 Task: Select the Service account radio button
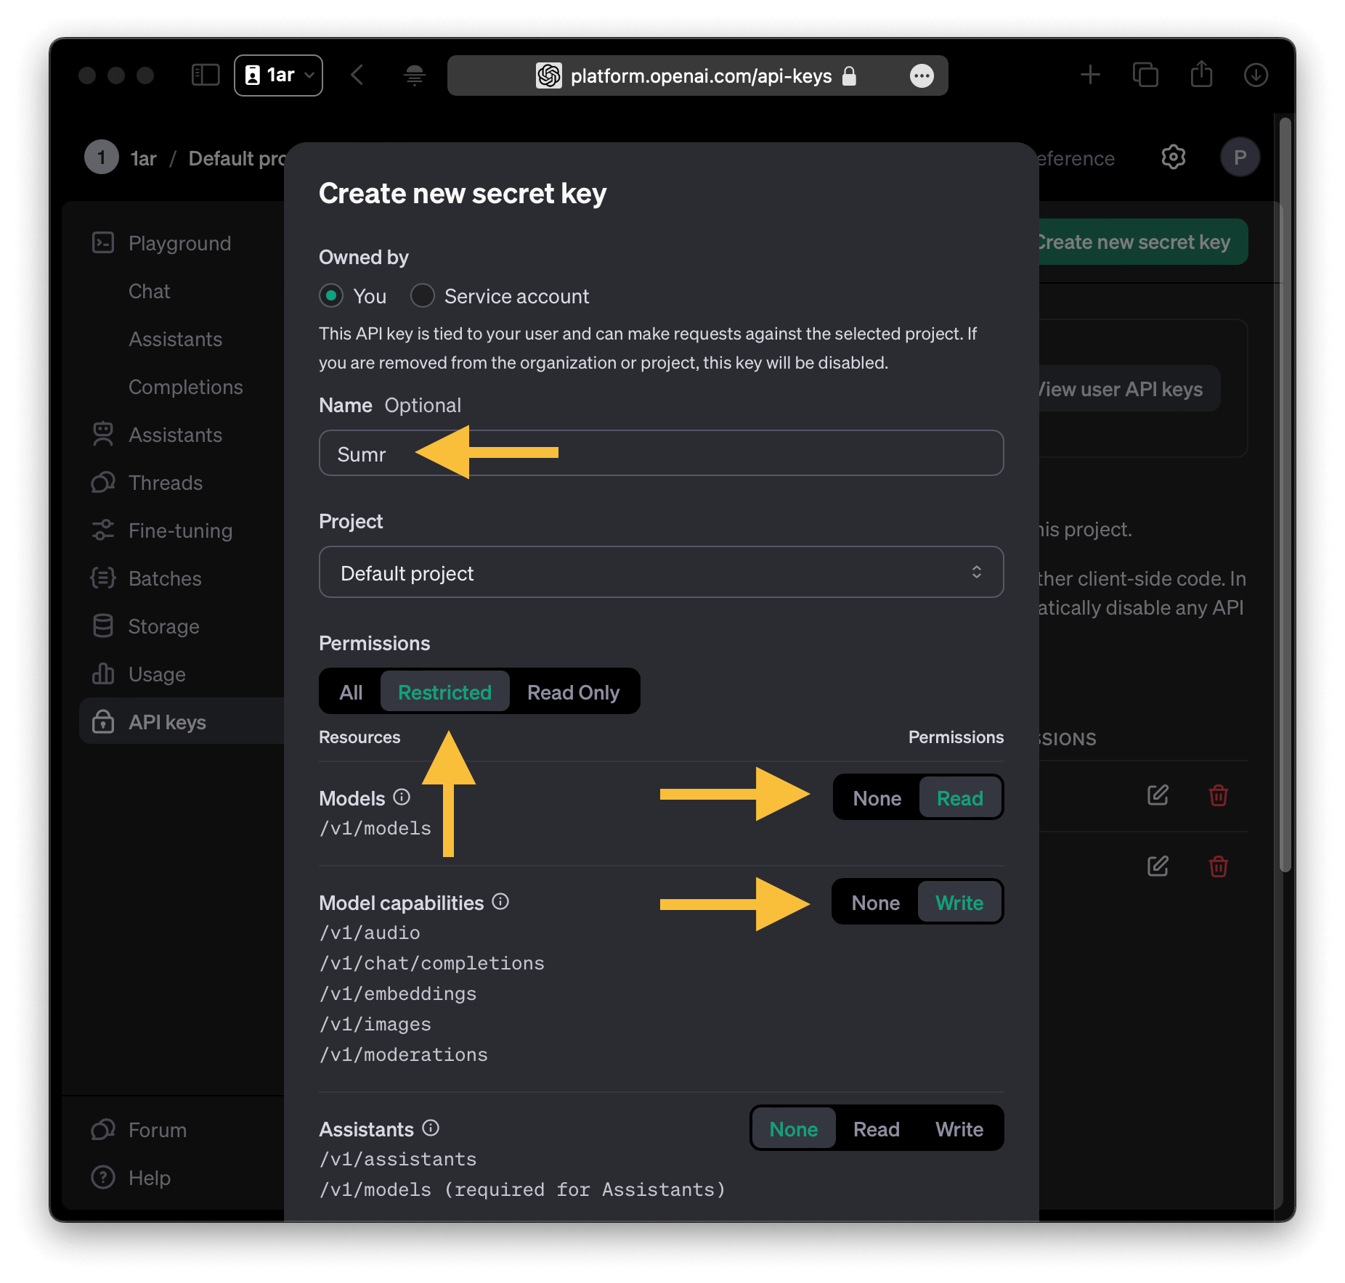(423, 295)
